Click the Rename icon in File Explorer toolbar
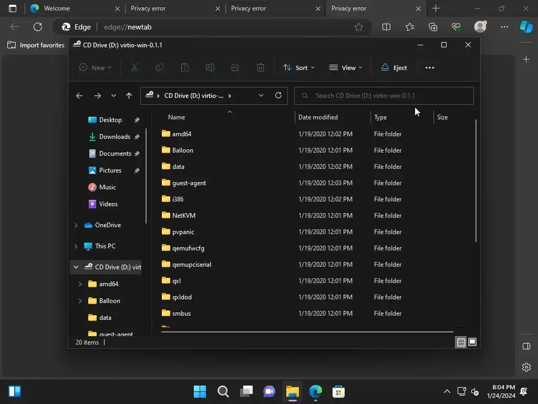The height and width of the screenshot is (404, 538). pos(210,68)
